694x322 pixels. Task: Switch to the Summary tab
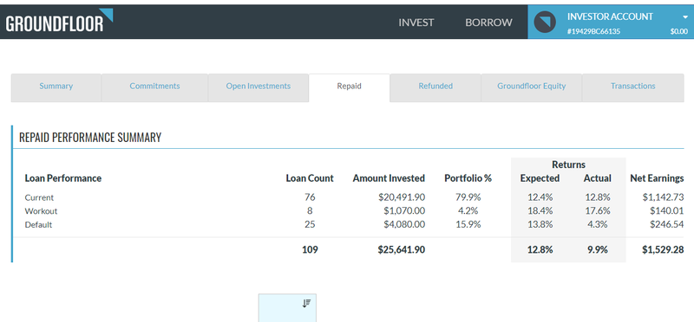[56, 87]
